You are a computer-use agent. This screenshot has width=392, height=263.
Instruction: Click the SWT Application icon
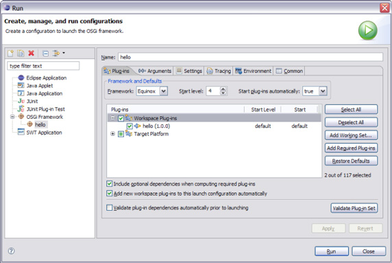pos(21,133)
